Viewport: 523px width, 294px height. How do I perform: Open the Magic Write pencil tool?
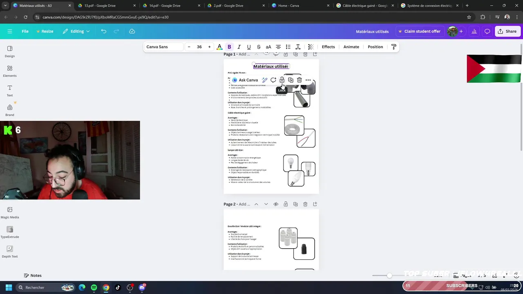tap(265, 80)
